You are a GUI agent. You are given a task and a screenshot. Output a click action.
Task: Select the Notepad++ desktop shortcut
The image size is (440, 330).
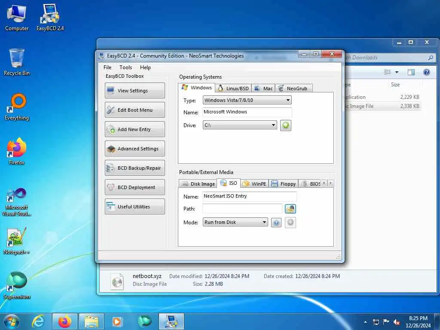[17, 241]
